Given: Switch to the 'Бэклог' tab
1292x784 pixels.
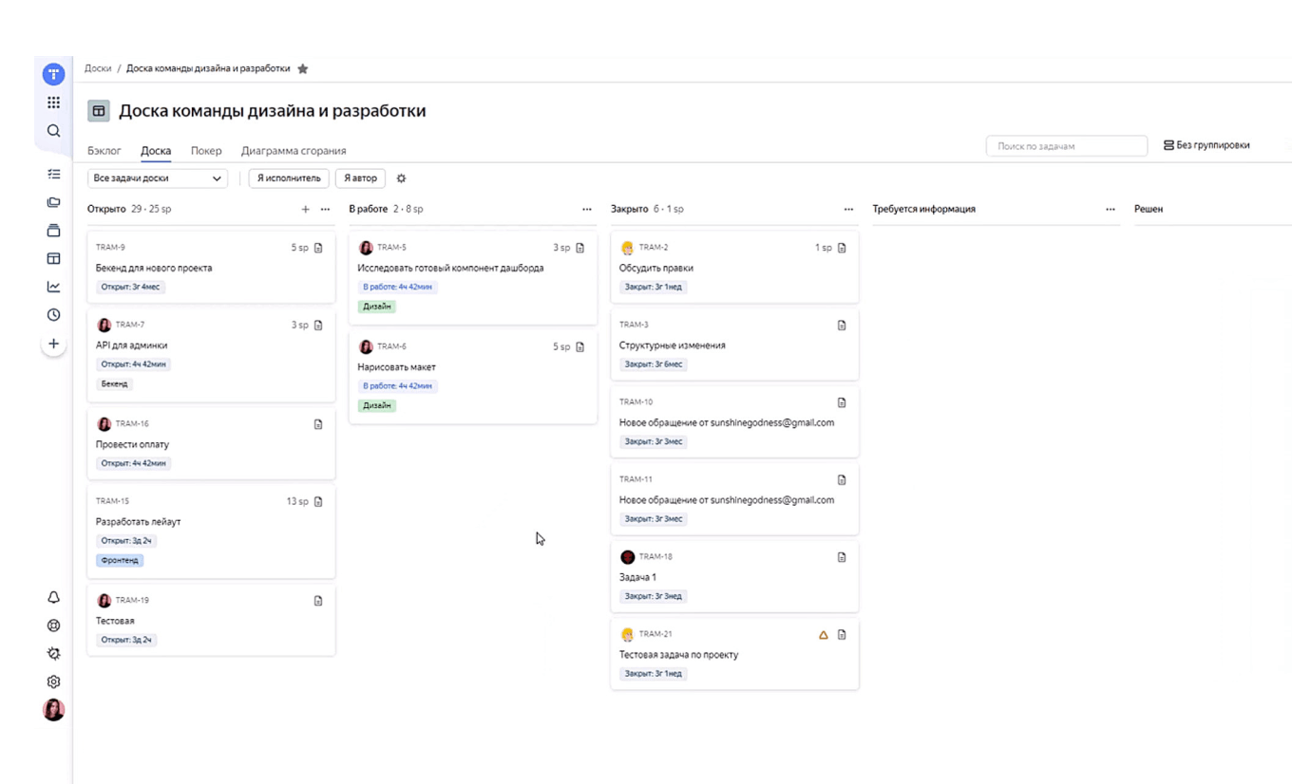Looking at the screenshot, I should click(x=104, y=150).
